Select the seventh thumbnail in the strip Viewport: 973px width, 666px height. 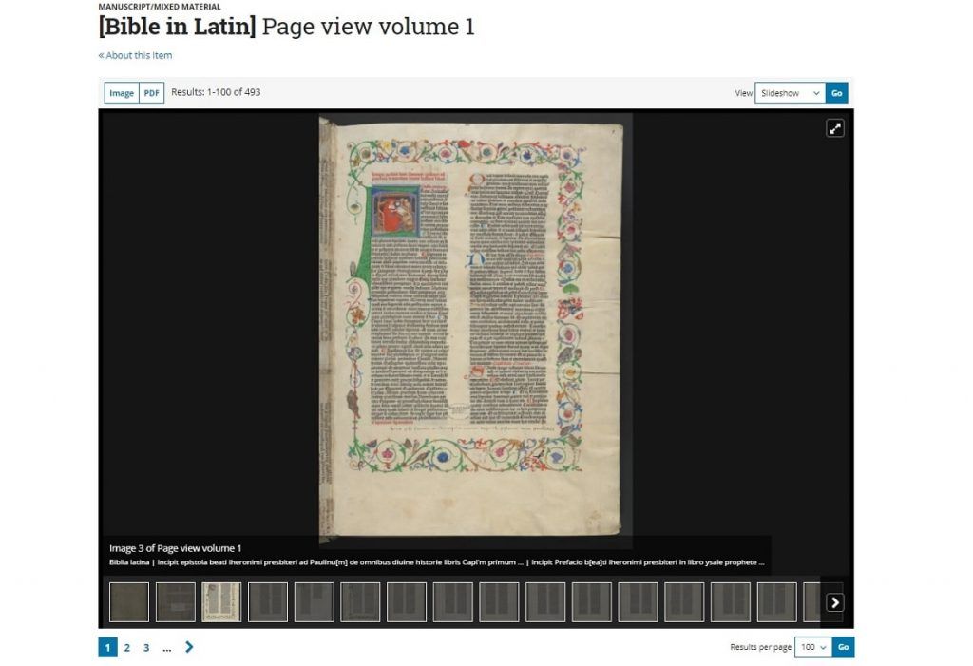(407, 602)
